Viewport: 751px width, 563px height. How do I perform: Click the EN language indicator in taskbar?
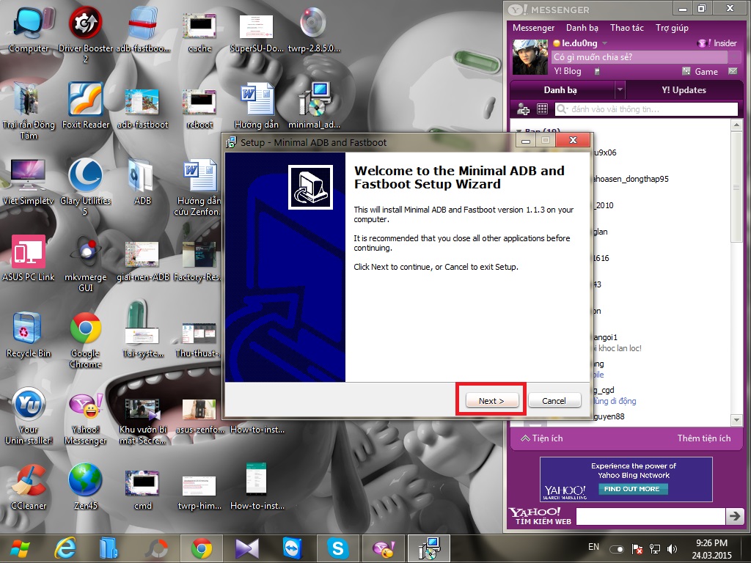(x=593, y=547)
